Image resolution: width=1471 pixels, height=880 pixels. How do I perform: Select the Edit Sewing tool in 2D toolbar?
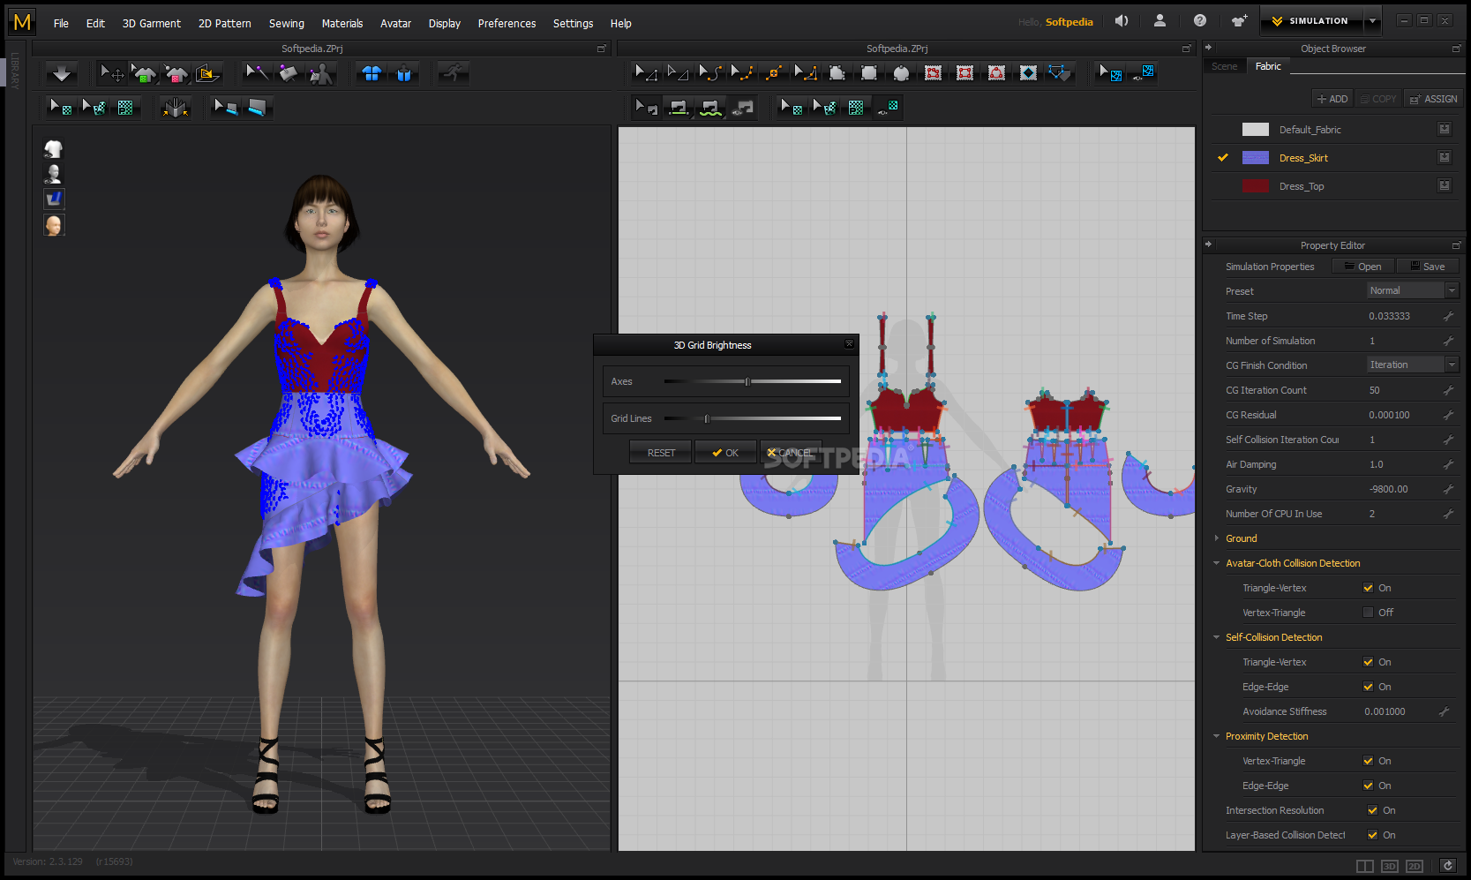tap(646, 108)
